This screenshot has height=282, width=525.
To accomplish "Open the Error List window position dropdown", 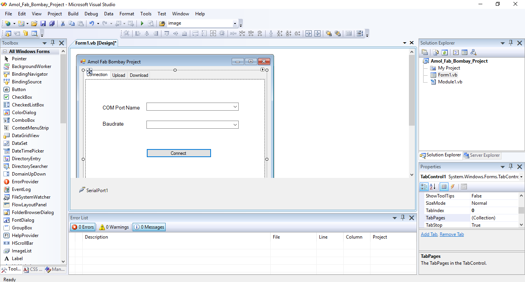I will click(394, 218).
